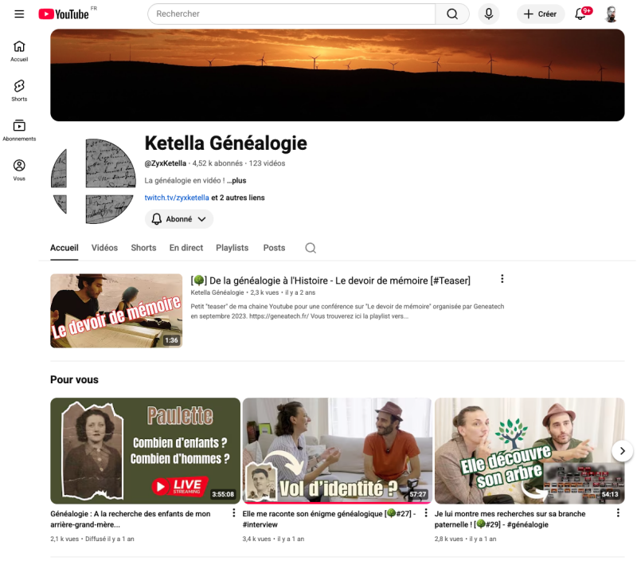
Task: Expand channel description with ...plus
Action: tap(236, 181)
